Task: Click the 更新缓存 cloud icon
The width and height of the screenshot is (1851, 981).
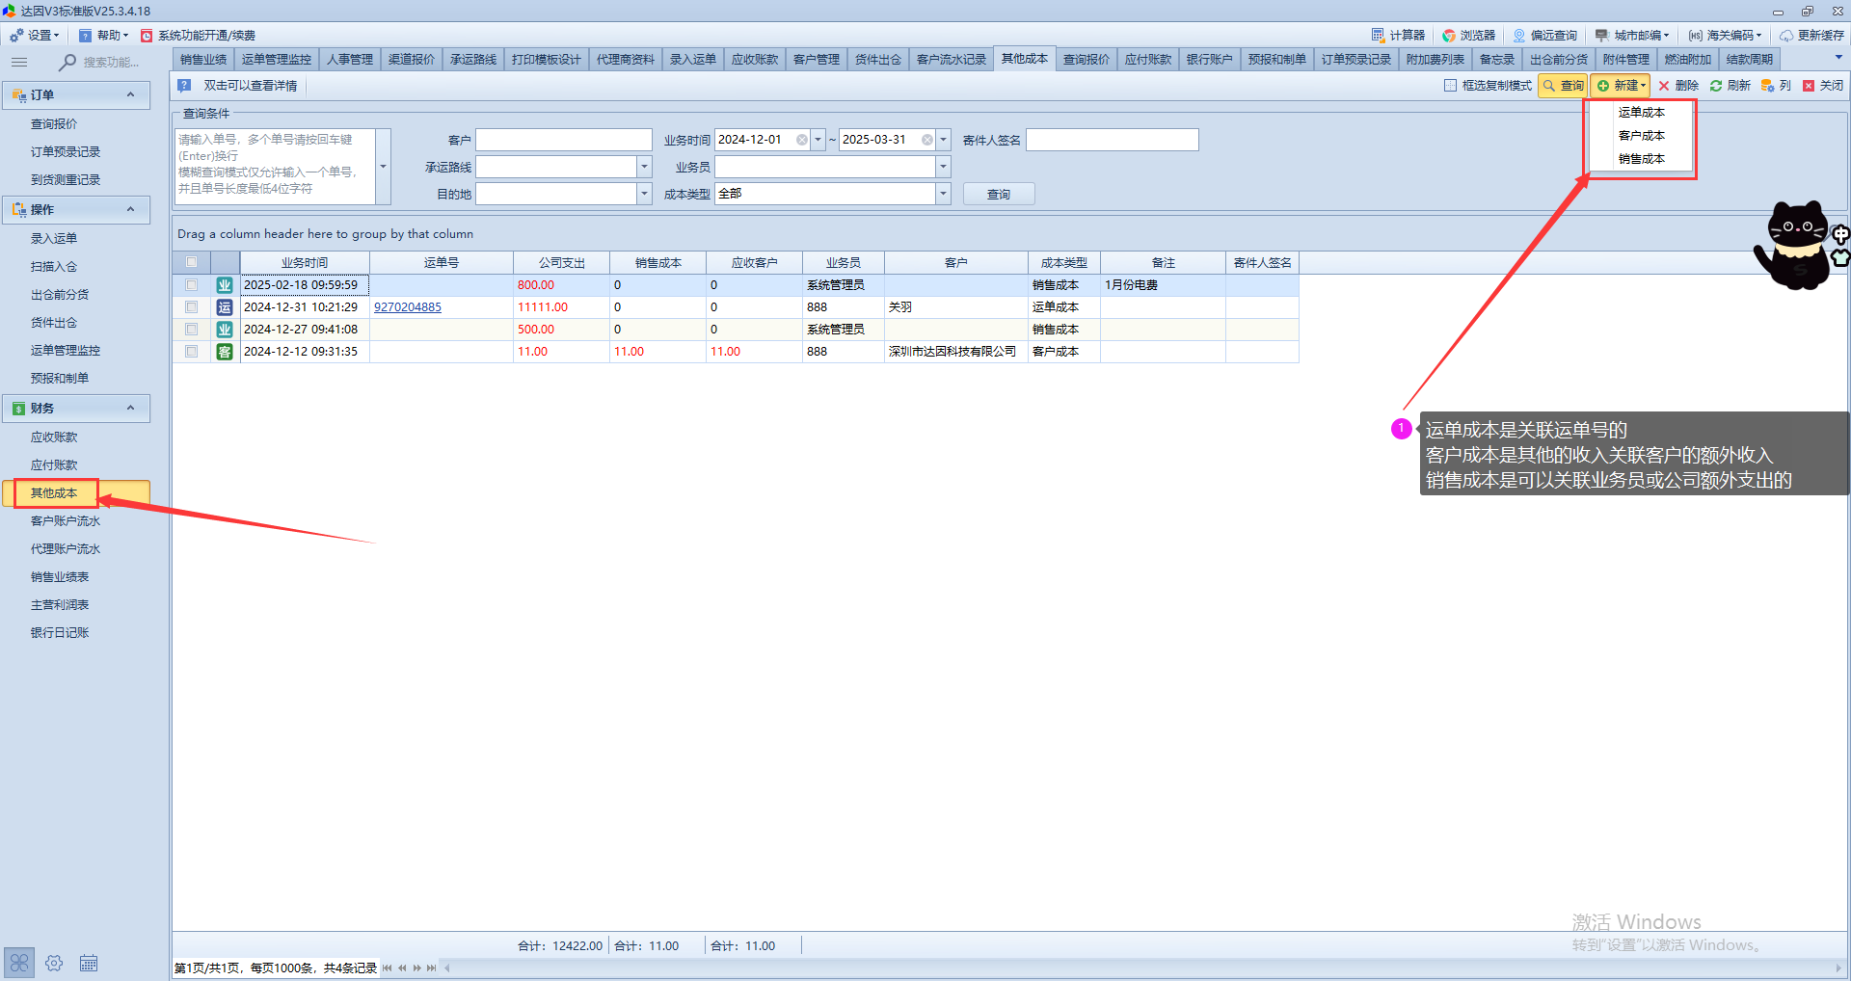Action: point(1786,36)
